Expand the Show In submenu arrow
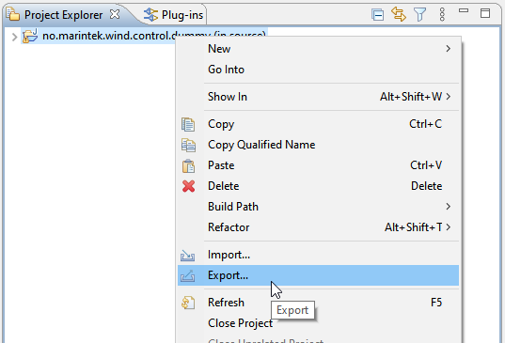The width and height of the screenshot is (505, 343). click(449, 97)
